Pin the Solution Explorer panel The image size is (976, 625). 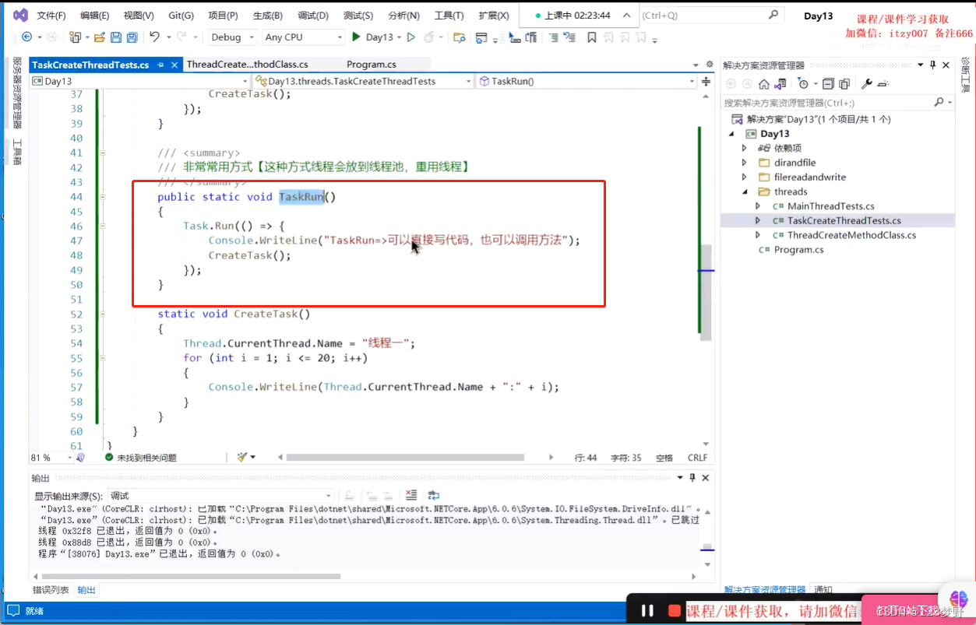[x=933, y=65]
